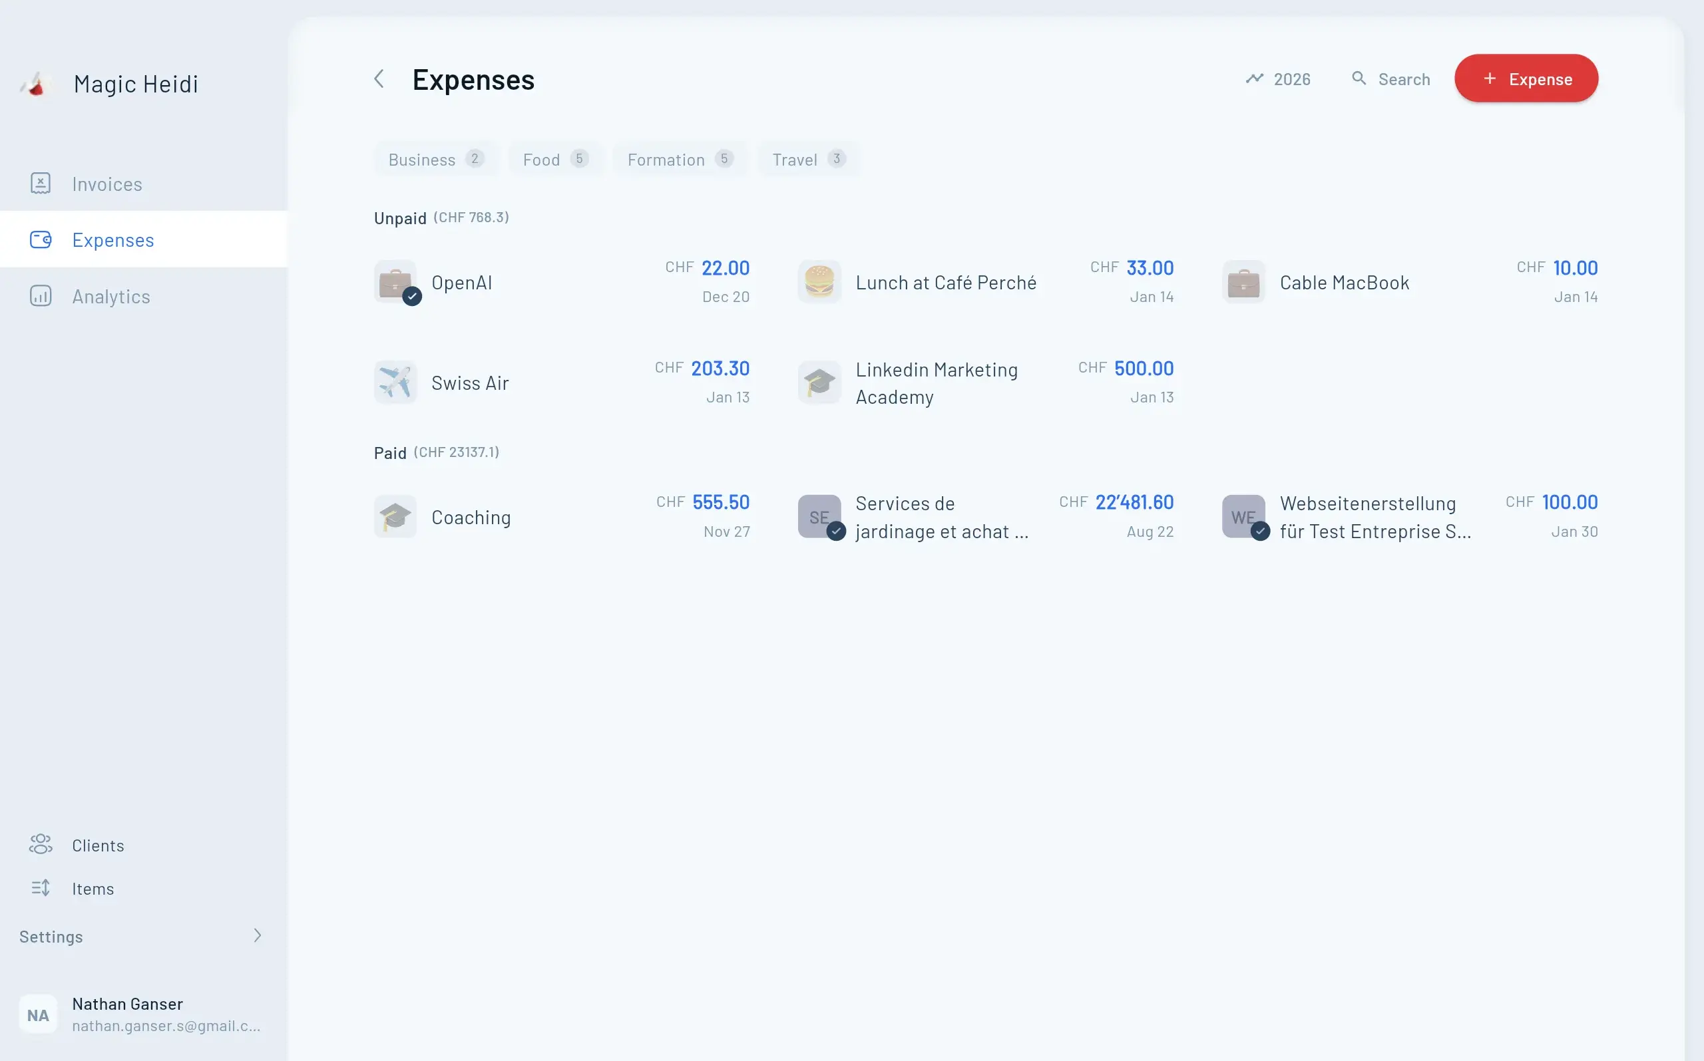Click the Coaching expense icon
Screen dimensions: 1704x1061
[395, 516]
